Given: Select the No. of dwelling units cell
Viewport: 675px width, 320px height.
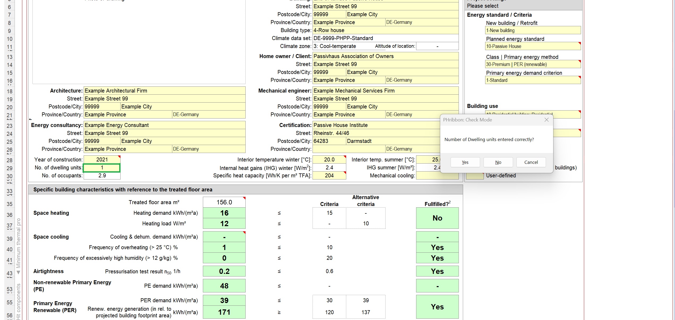Looking at the screenshot, I should point(102,168).
